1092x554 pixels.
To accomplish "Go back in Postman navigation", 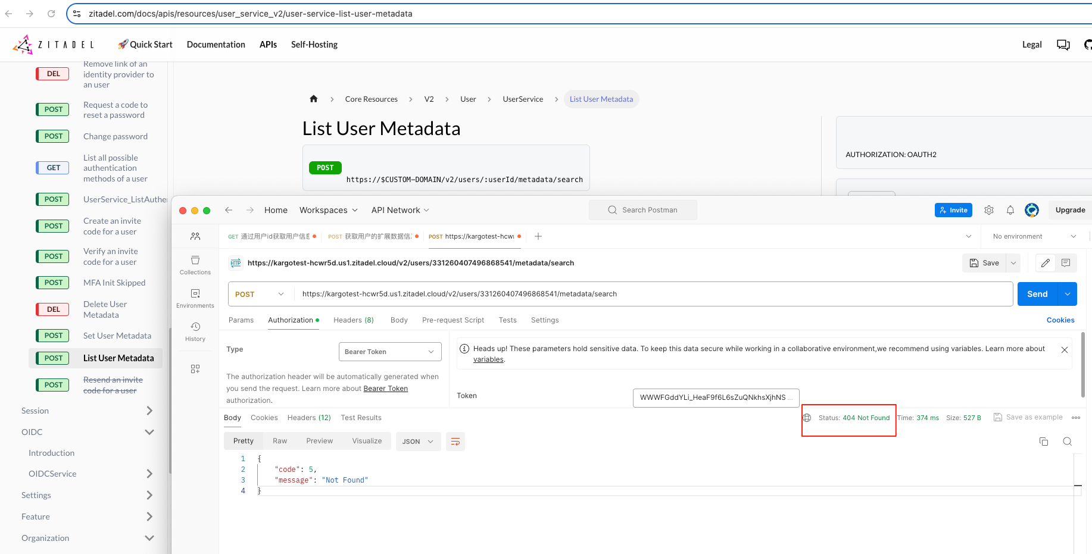I will (x=229, y=210).
